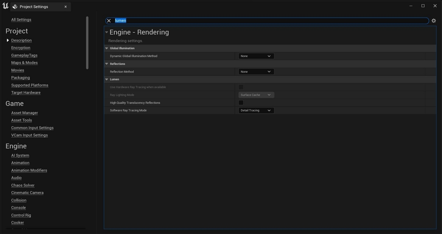The image size is (442, 234).
Task: Select Target Hardware settings
Action: click(26, 92)
